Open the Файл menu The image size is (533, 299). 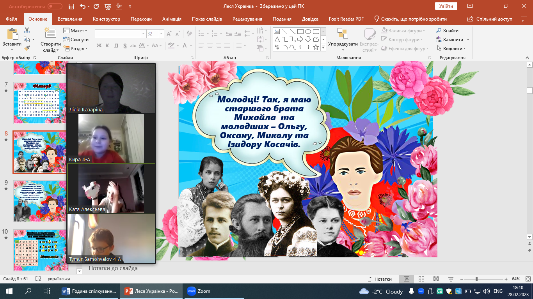pos(12,19)
